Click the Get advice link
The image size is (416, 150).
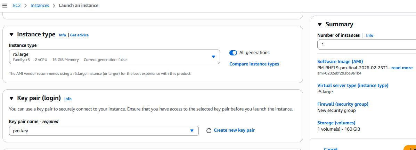79,35
